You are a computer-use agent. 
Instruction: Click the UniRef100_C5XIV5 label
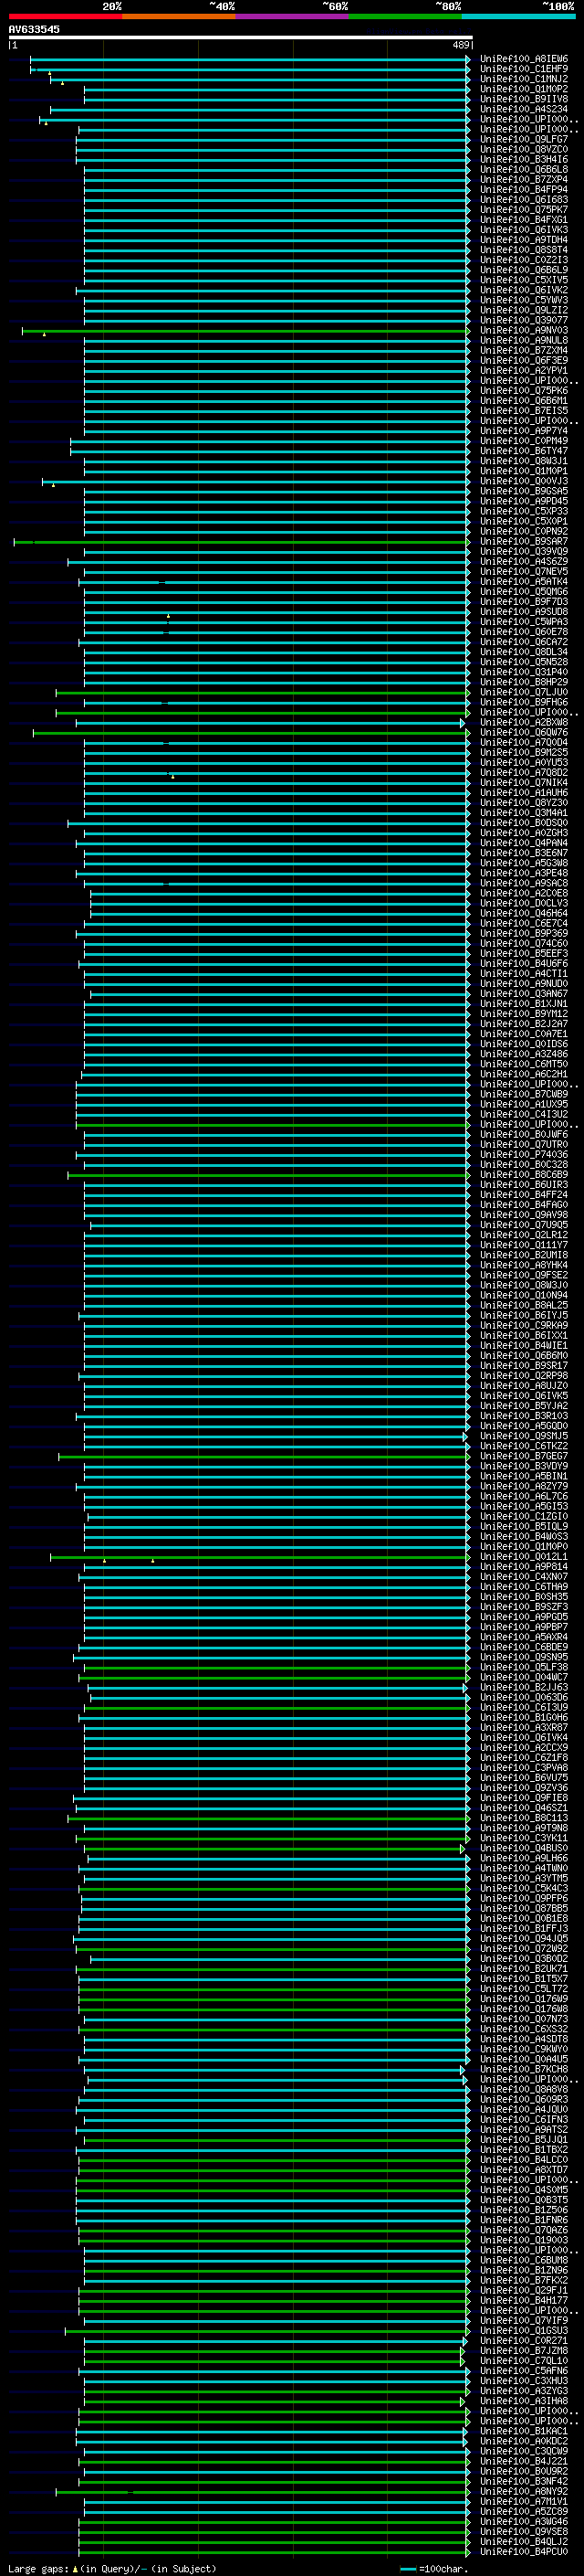click(524, 280)
